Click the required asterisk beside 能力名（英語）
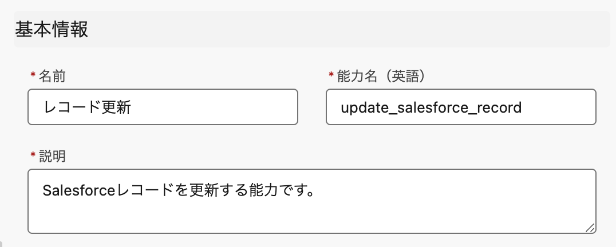The height and width of the screenshot is (247, 616). click(331, 76)
